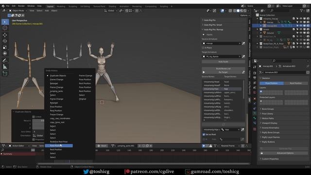Open the Global orientation dropdown in header
This screenshot has height=175, width=311.
(x=111, y=11)
